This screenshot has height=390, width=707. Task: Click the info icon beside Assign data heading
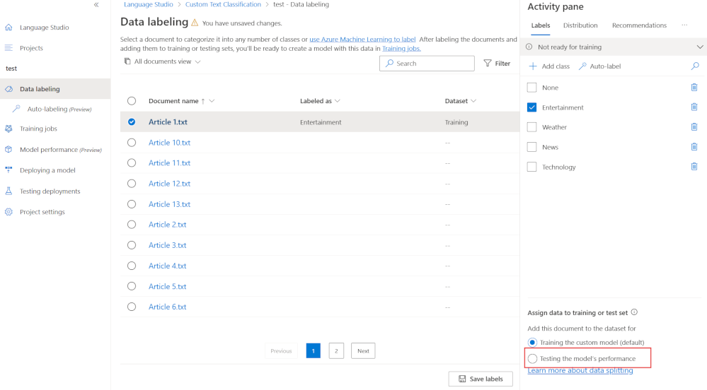pyautogui.click(x=634, y=312)
